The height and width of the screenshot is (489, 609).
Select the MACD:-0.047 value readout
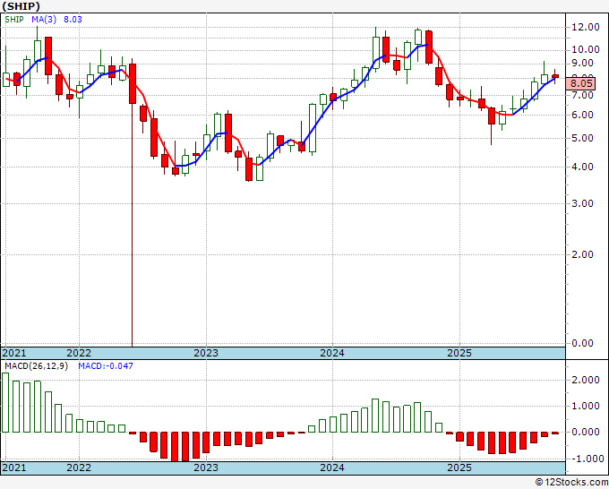point(106,366)
